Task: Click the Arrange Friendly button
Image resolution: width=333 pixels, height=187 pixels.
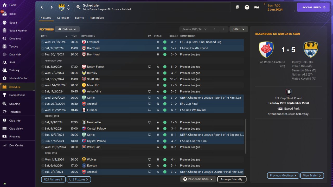Action: (x=231, y=179)
